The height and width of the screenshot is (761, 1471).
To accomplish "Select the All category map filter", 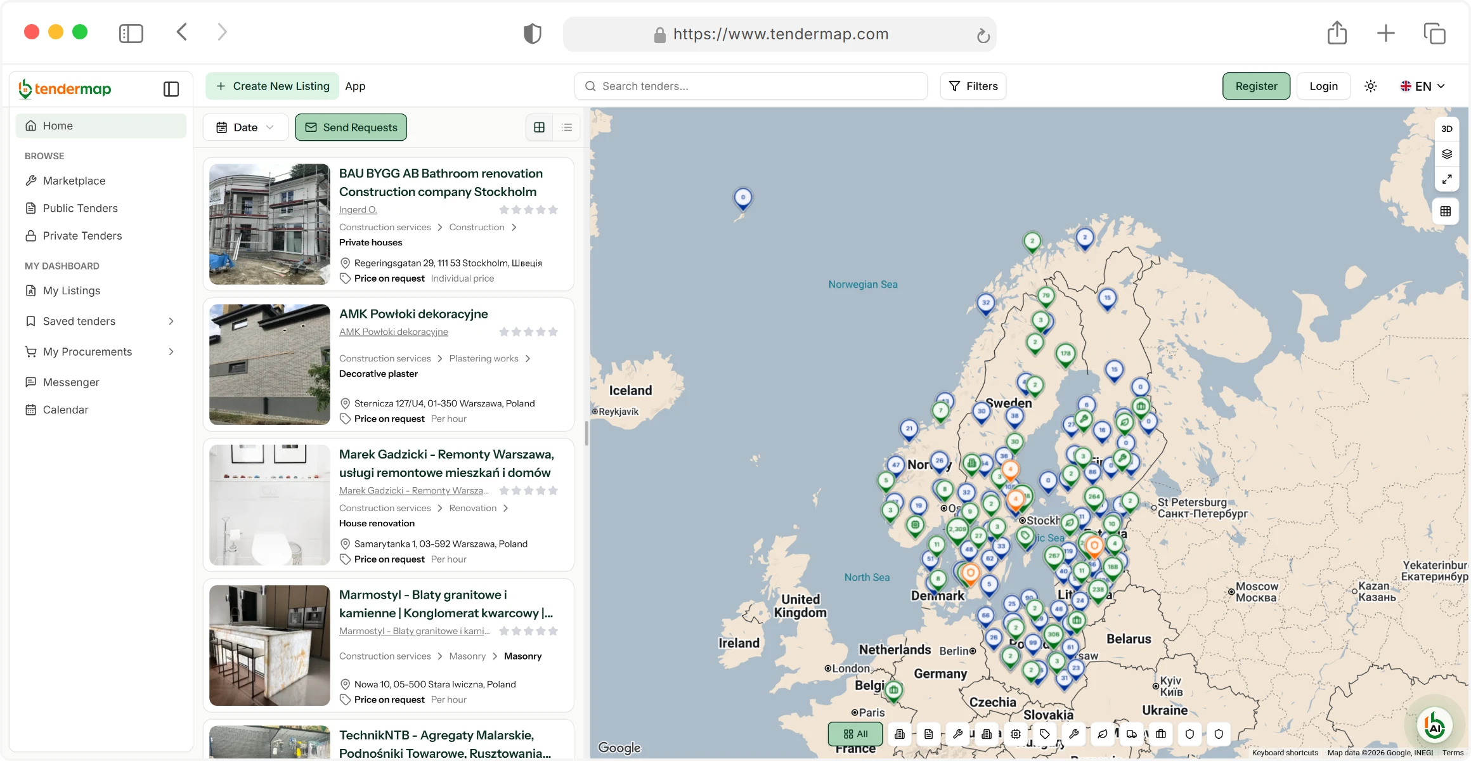I will 856,734.
